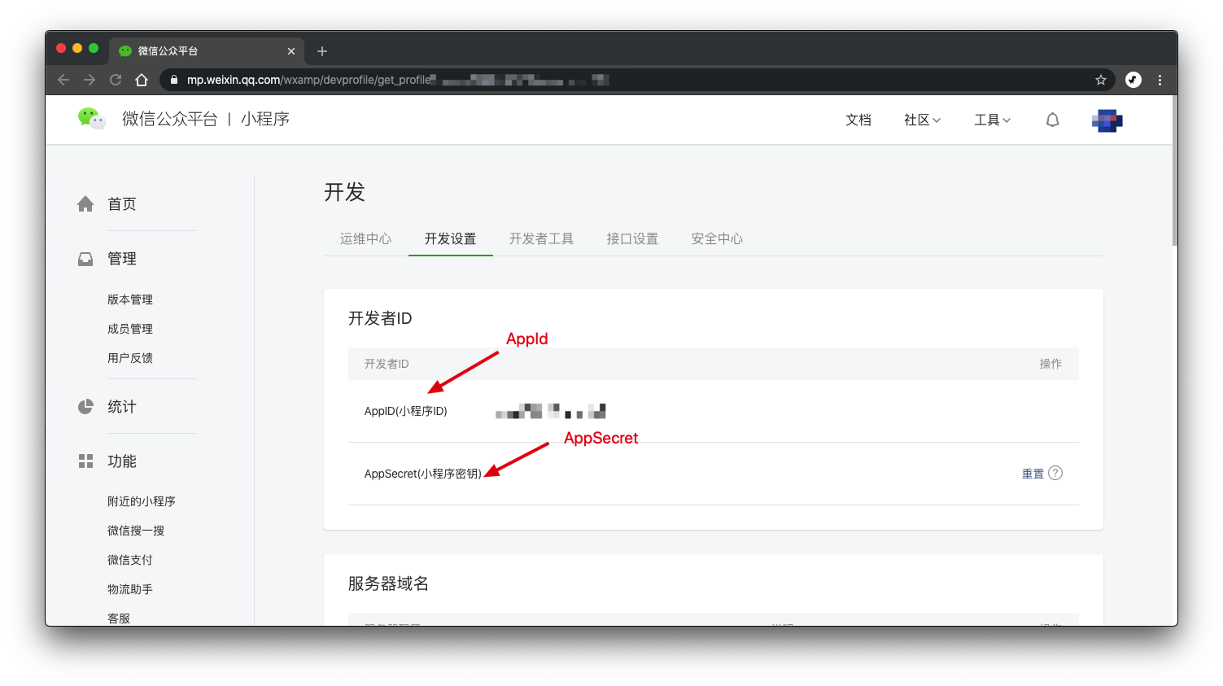
Task: Open 用户反馈 in sidebar
Action: pos(130,358)
